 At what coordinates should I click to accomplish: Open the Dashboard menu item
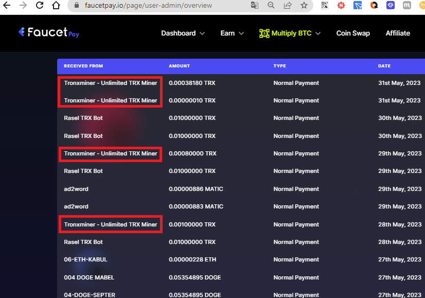[179, 33]
